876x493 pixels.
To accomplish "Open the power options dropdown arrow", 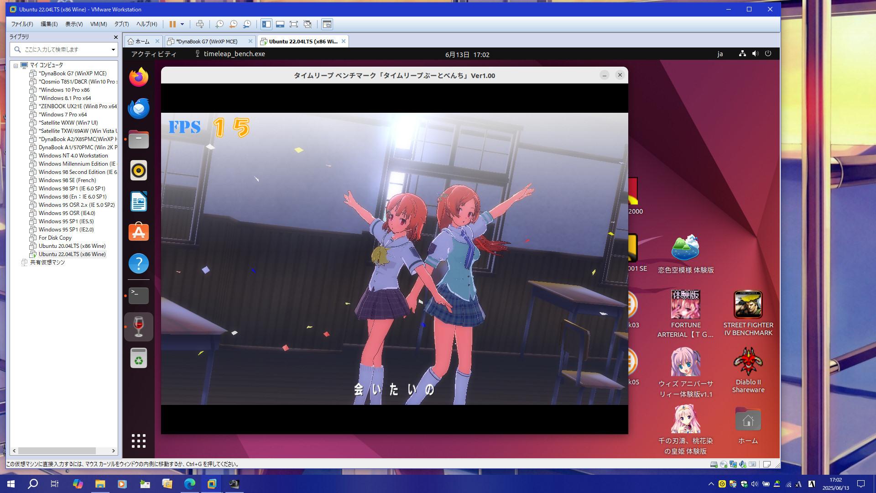I will (x=182, y=24).
